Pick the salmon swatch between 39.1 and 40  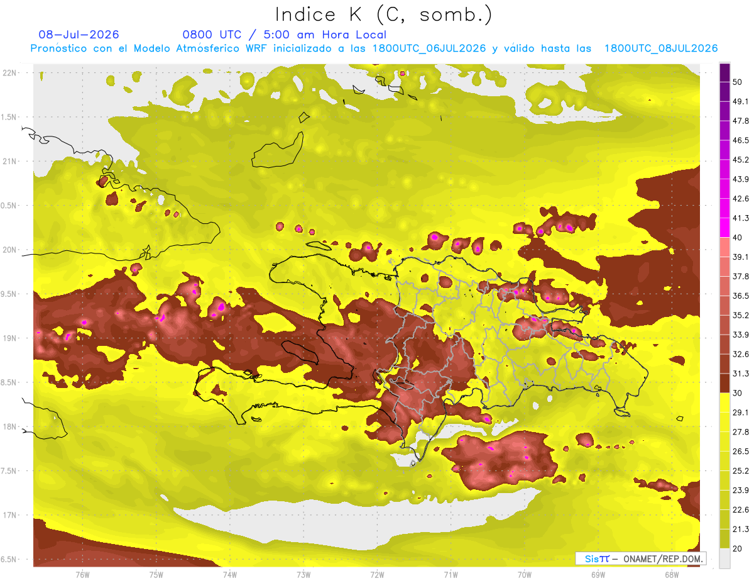pyautogui.click(x=724, y=247)
